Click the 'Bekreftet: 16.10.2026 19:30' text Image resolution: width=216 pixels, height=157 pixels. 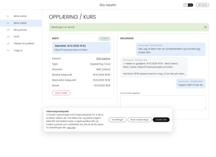70,46
